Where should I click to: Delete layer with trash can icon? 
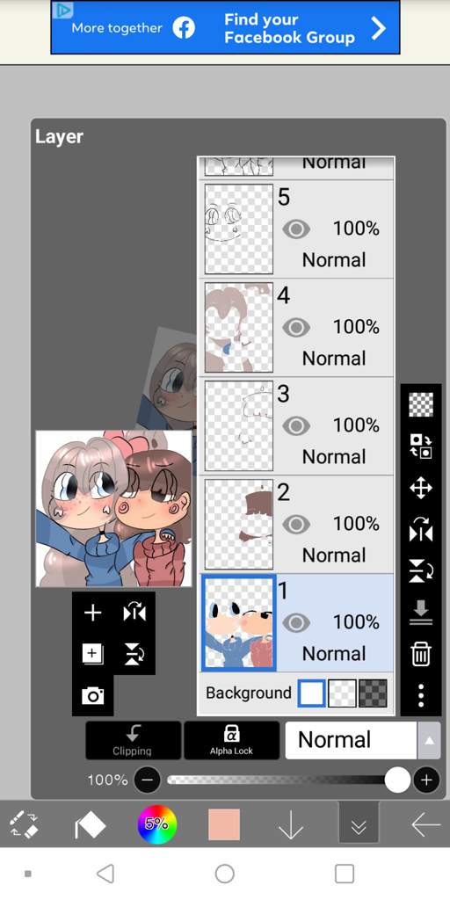coord(421,654)
